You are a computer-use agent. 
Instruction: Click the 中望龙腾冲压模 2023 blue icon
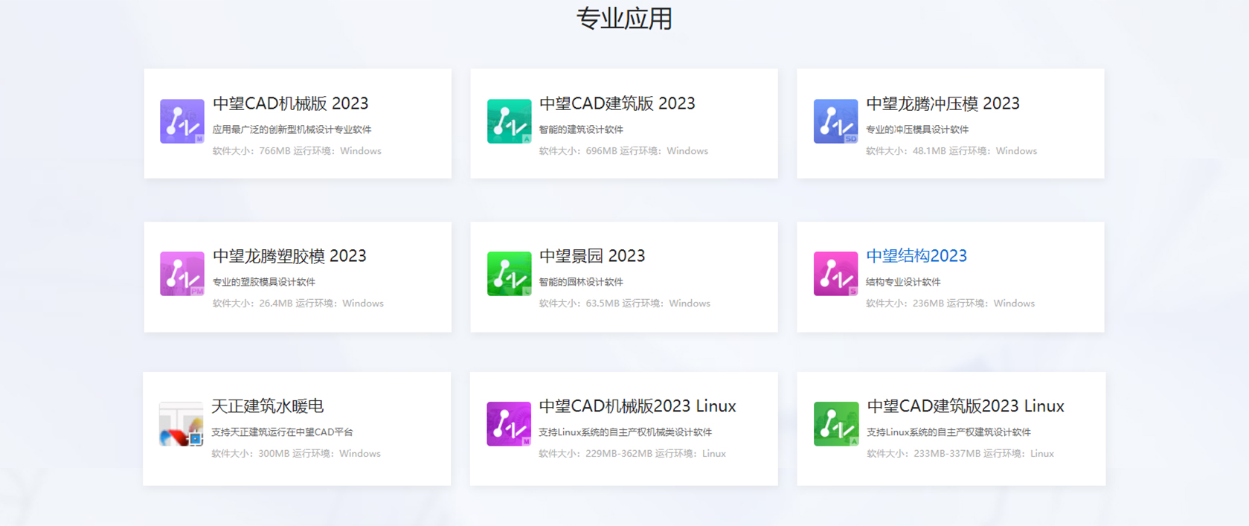coord(835,121)
